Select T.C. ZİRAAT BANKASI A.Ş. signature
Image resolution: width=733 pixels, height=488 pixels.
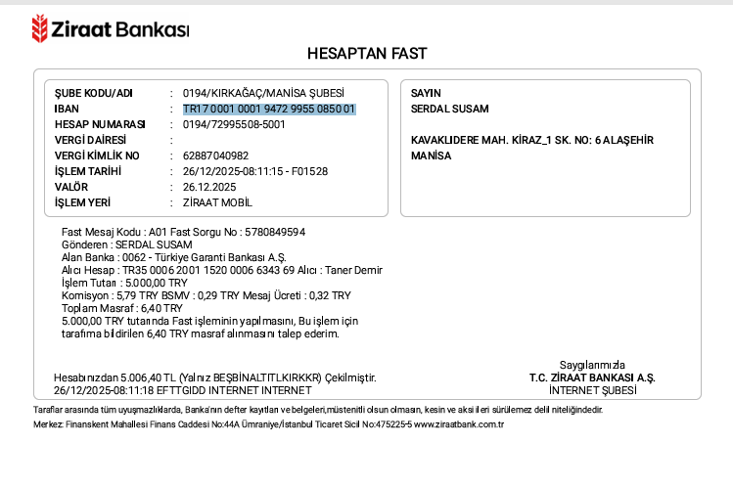pyautogui.click(x=592, y=377)
